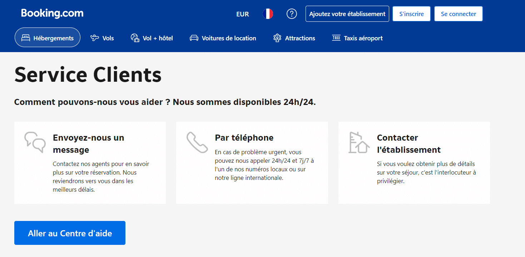Viewport: 525px width, 257px height.
Task: Open Aller au Centre d'aide
Action: pos(70,233)
